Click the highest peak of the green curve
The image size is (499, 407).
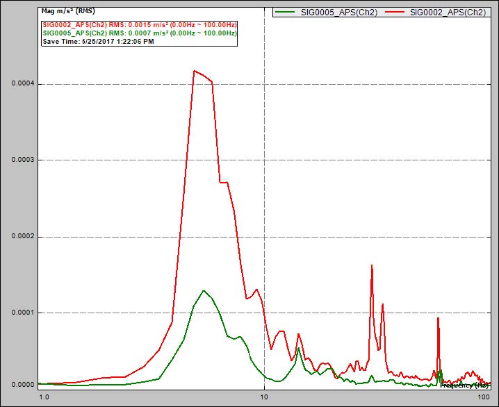click(x=204, y=290)
